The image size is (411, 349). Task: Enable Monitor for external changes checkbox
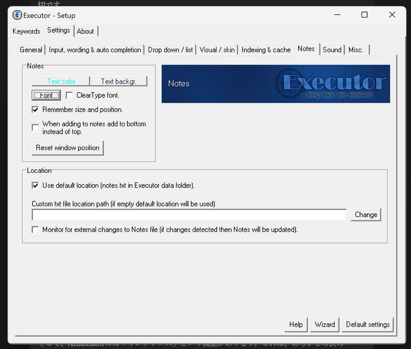(35, 230)
